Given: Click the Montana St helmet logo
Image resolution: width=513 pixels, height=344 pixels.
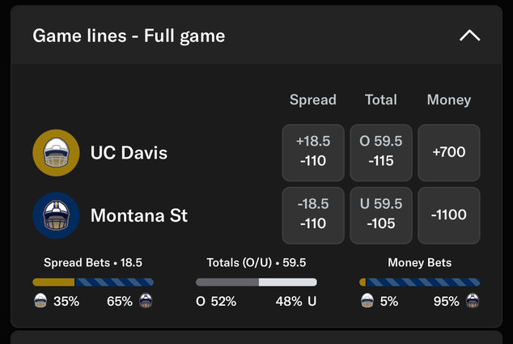Looking at the screenshot, I should pyautogui.click(x=56, y=215).
